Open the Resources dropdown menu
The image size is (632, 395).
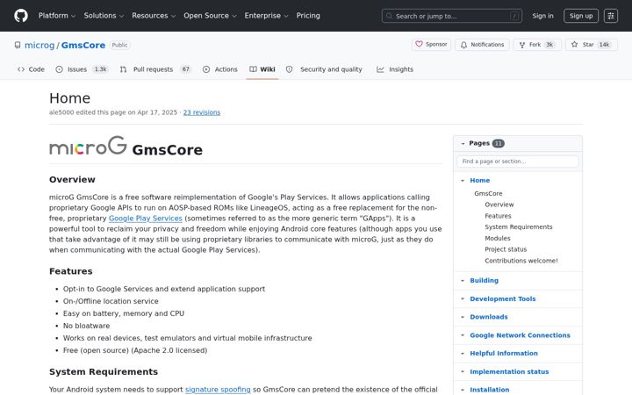click(154, 16)
